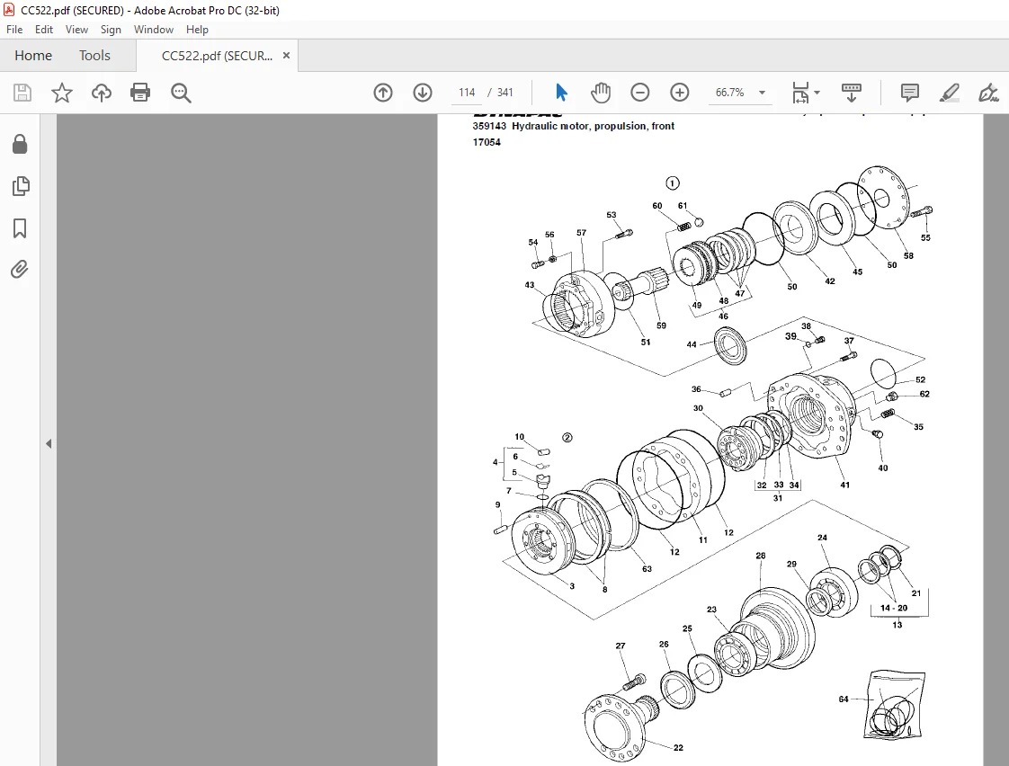1009x766 pixels.
Task: Click circled number 1 in diagram
Action: pyautogui.click(x=673, y=183)
